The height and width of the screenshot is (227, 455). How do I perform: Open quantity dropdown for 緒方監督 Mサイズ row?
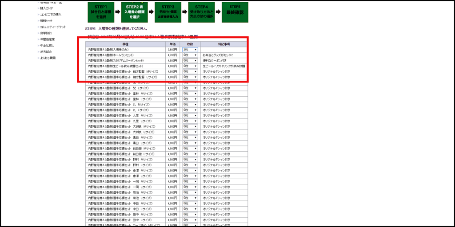[190, 71]
